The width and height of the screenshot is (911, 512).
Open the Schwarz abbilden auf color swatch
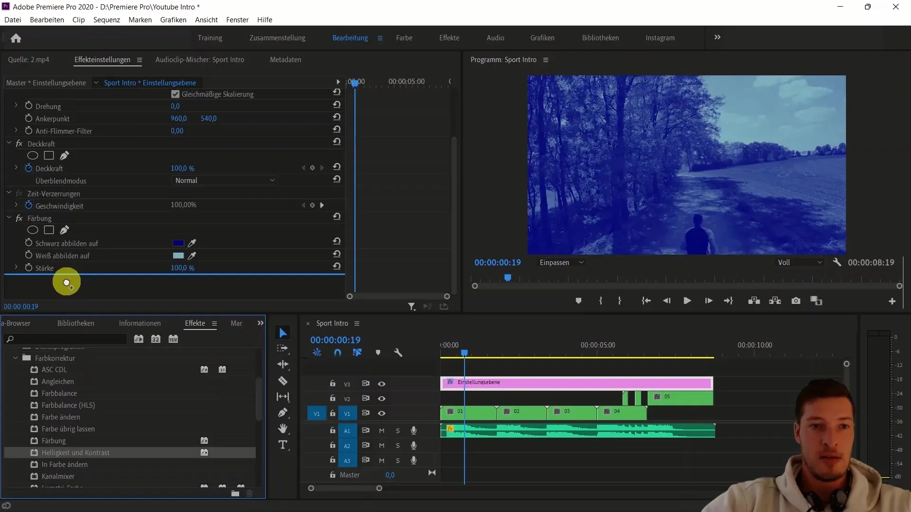(x=178, y=243)
